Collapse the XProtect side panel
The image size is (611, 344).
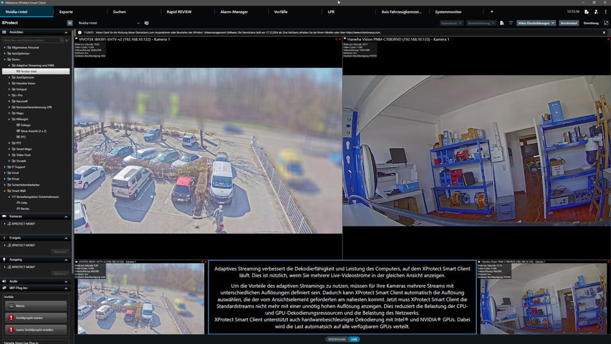tap(70, 23)
